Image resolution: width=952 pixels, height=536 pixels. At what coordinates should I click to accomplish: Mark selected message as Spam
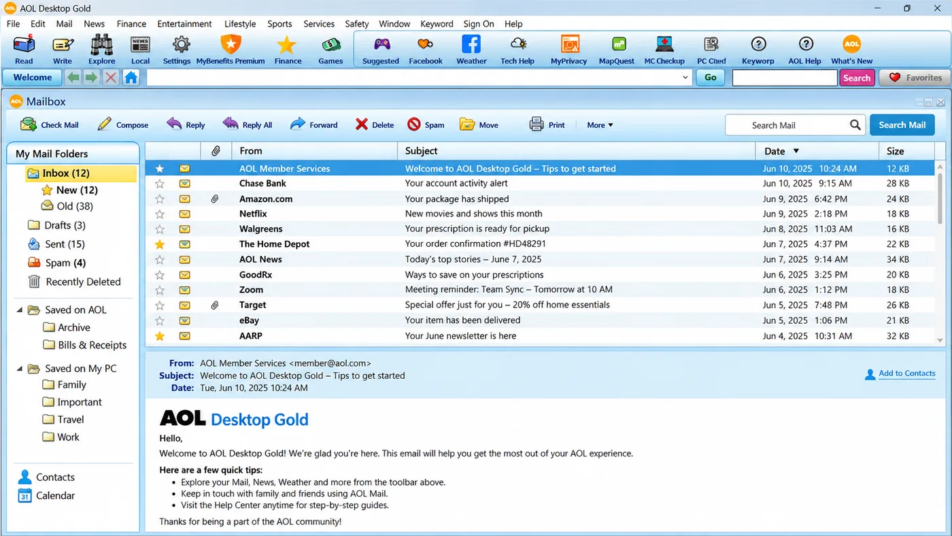tap(426, 124)
